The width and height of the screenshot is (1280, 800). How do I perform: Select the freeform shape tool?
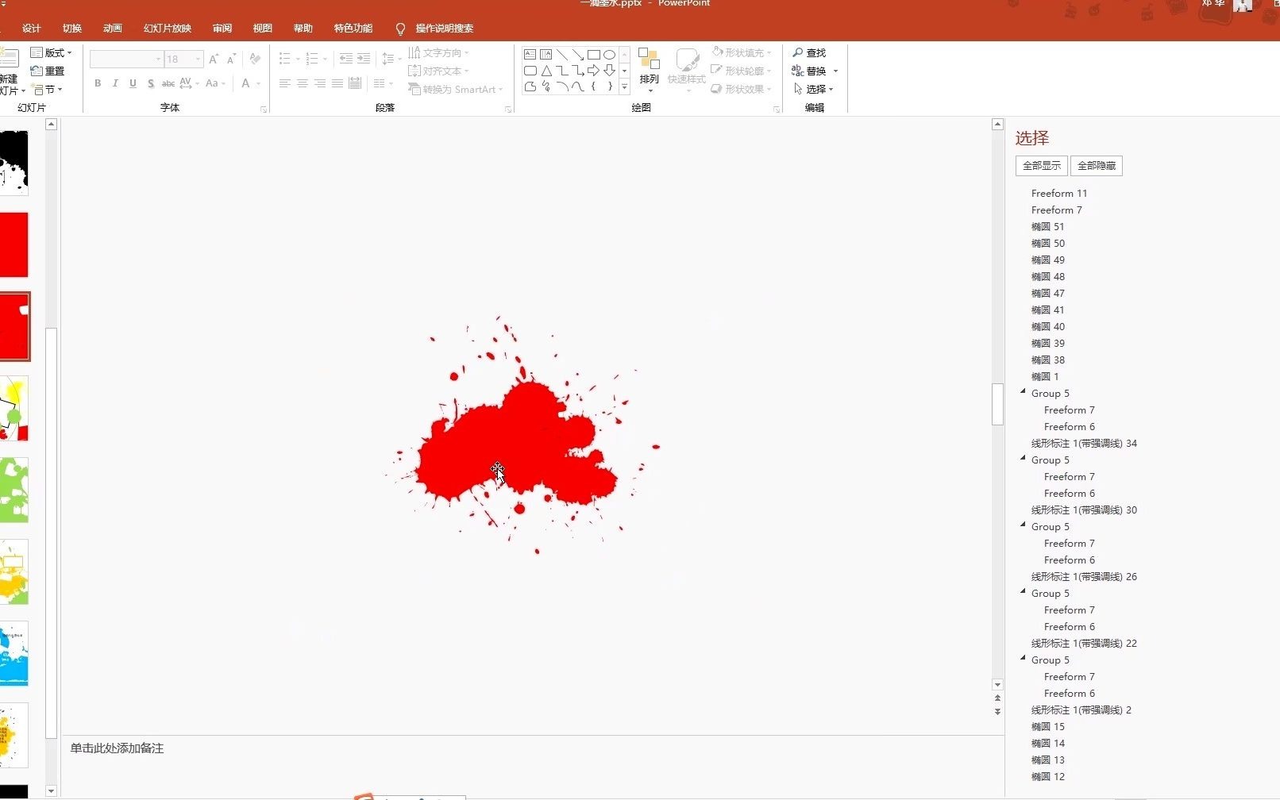point(530,87)
